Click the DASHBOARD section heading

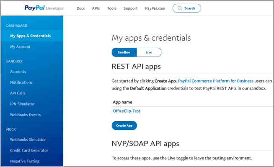point(17,26)
